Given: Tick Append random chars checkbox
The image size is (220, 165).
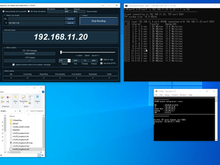Looking at the screenshot, I should click(13, 65).
